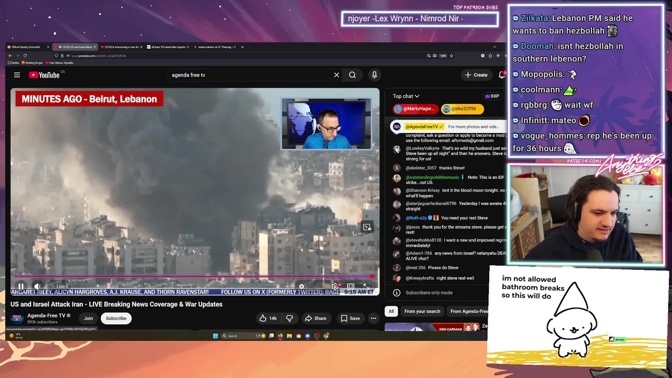The image size is (672, 378).
Task: Reload the page in the browser toolbar
Action: coord(25,56)
